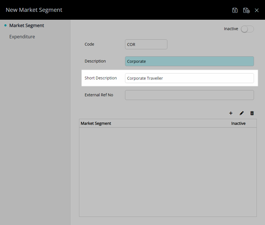Click the pencil edit icon
The image size is (265, 225).
tap(242, 113)
